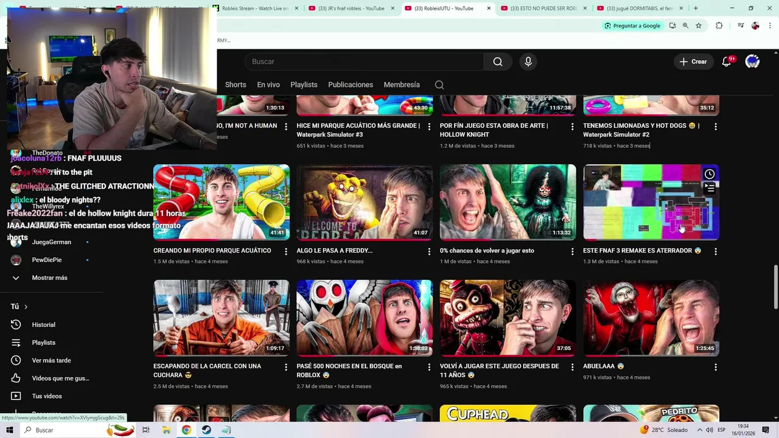Image resolution: width=779 pixels, height=438 pixels.
Task: Click the Crear button
Action: [693, 61]
